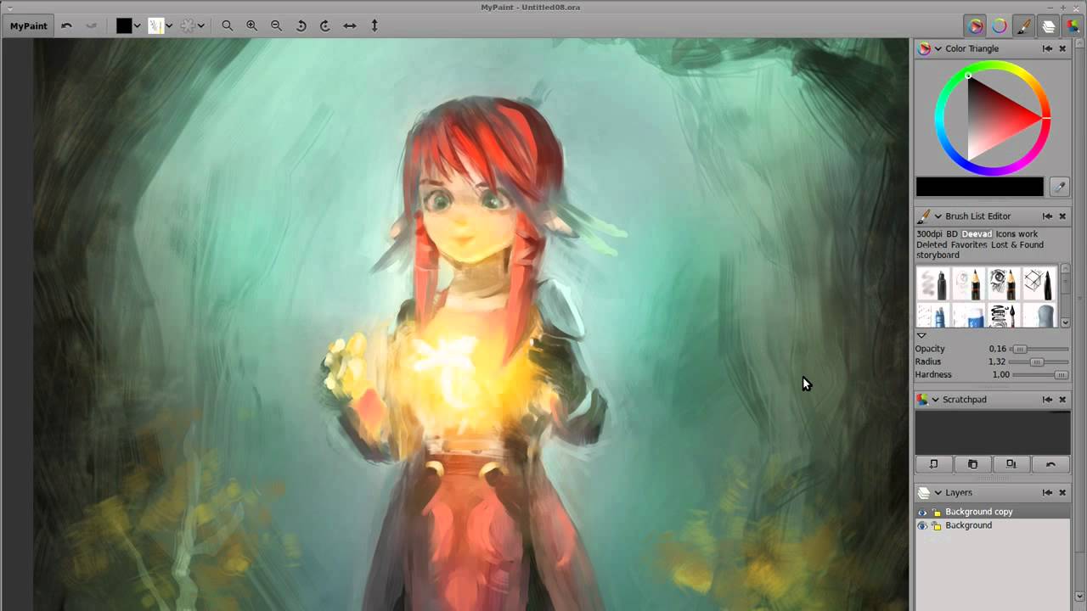Collapse the brush settings disclosure triangle
Image resolution: width=1087 pixels, height=611 pixels.
click(x=921, y=336)
